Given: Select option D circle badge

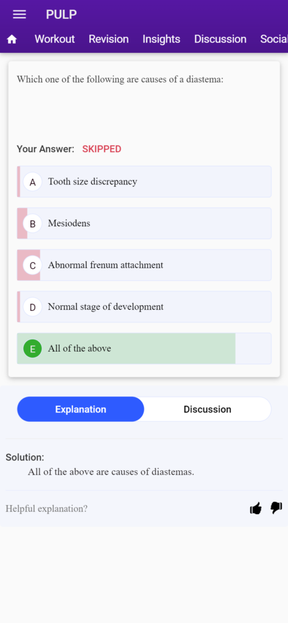Looking at the screenshot, I should 33,307.
